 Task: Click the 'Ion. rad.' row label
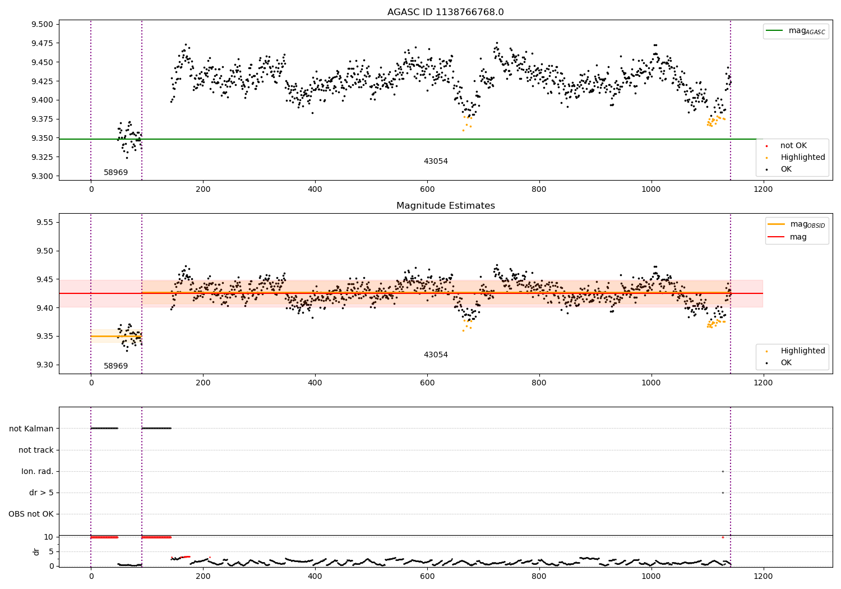[x=38, y=472]
